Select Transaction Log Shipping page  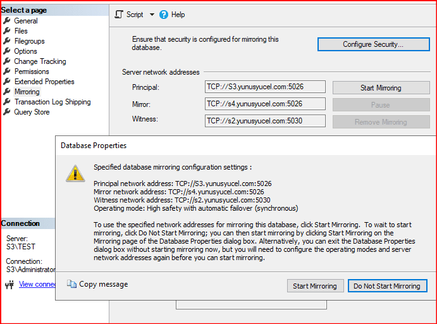(52, 102)
